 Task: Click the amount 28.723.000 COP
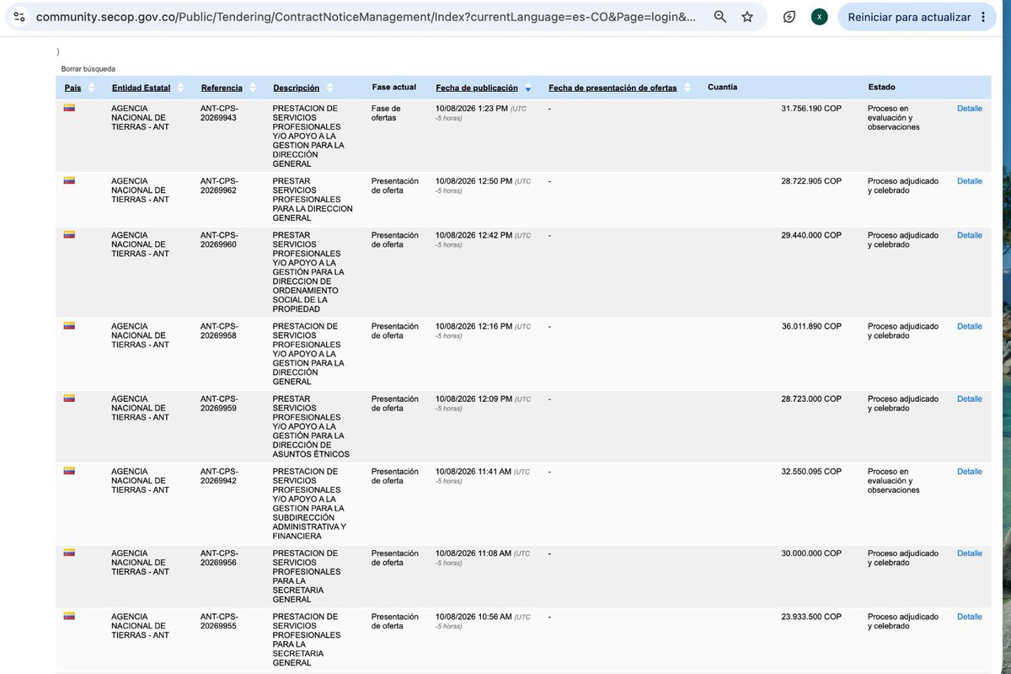811,399
